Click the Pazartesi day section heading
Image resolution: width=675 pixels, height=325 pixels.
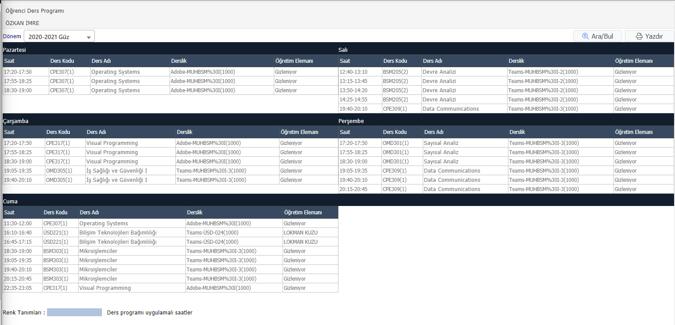(14, 50)
